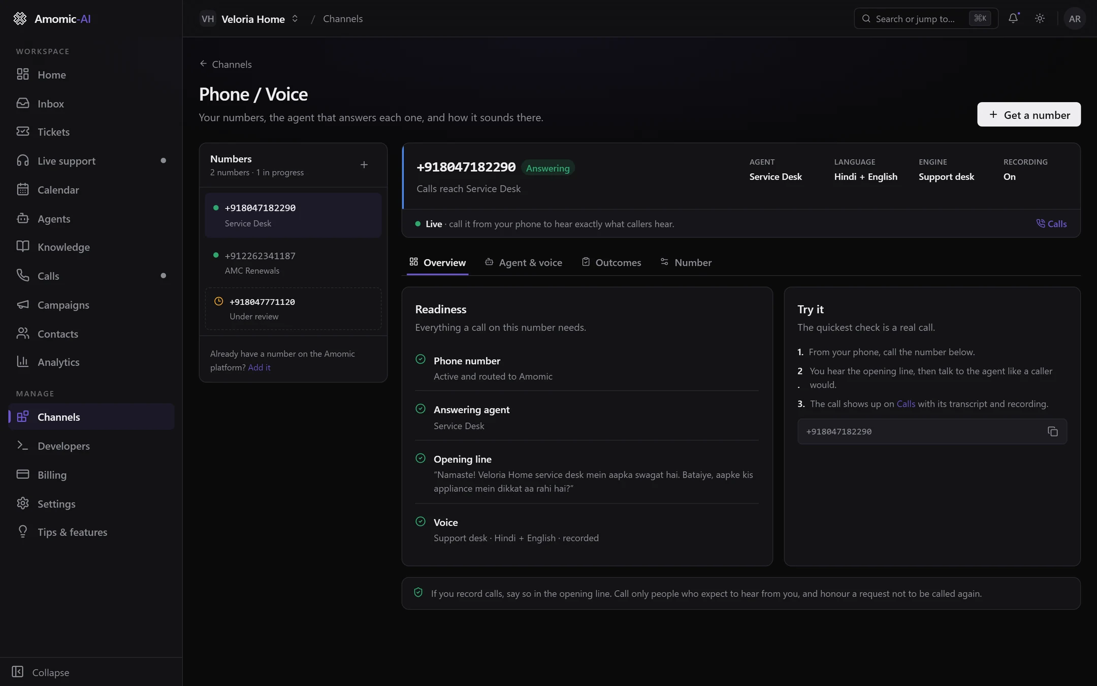
Task: Open Settings in the sidebar
Action: 91,504
